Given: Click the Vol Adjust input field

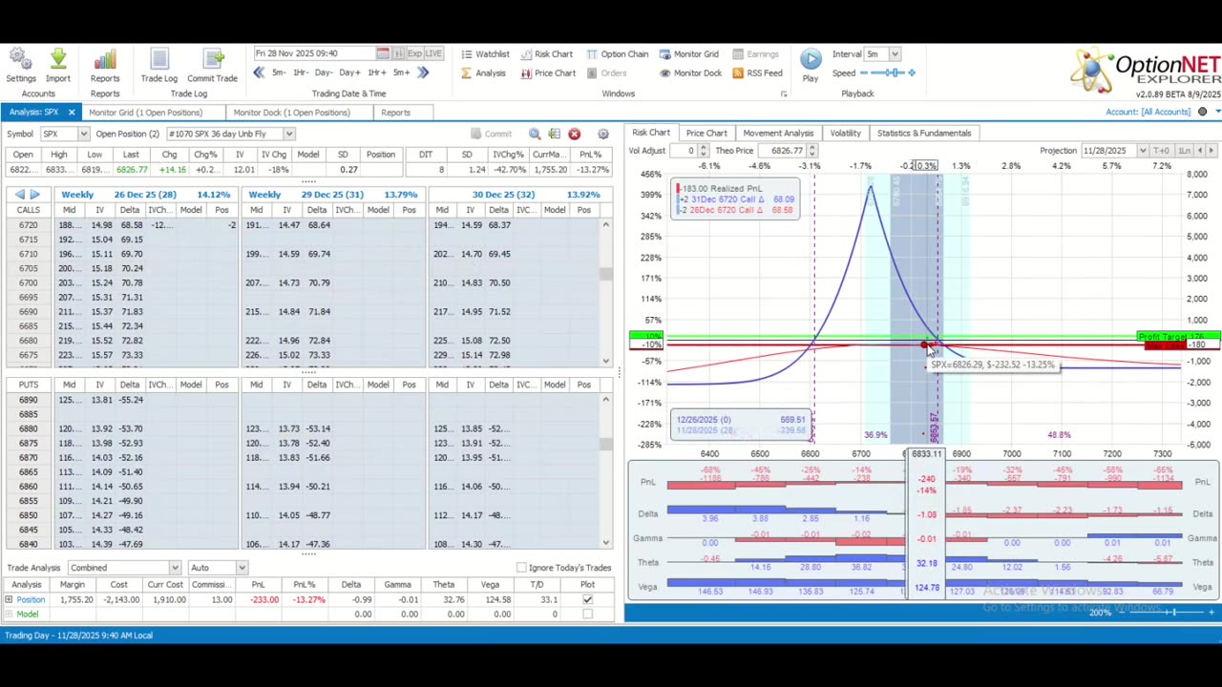Looking at the screenshot, I should [685, 151].
